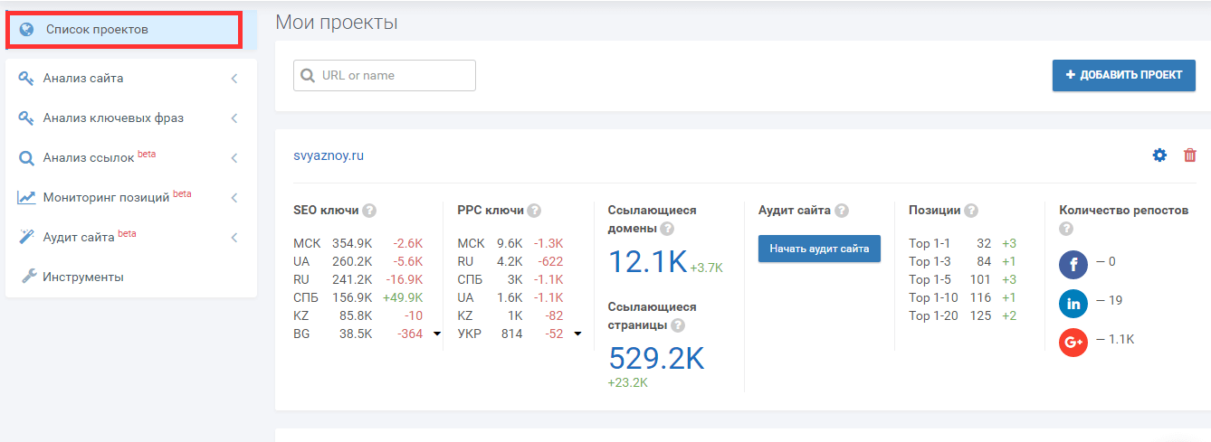The image size is (1211, 442).
Task: Click the Инструменты wrench icon
Action: pyautogui.click(x=28, y=277)
